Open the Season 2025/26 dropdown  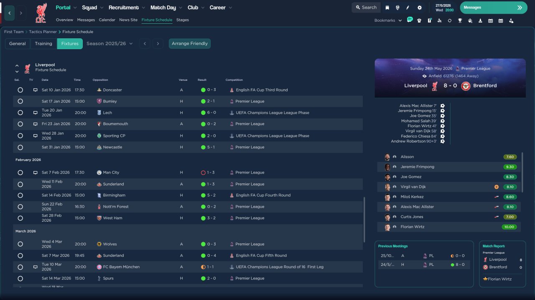coord(110,44)
